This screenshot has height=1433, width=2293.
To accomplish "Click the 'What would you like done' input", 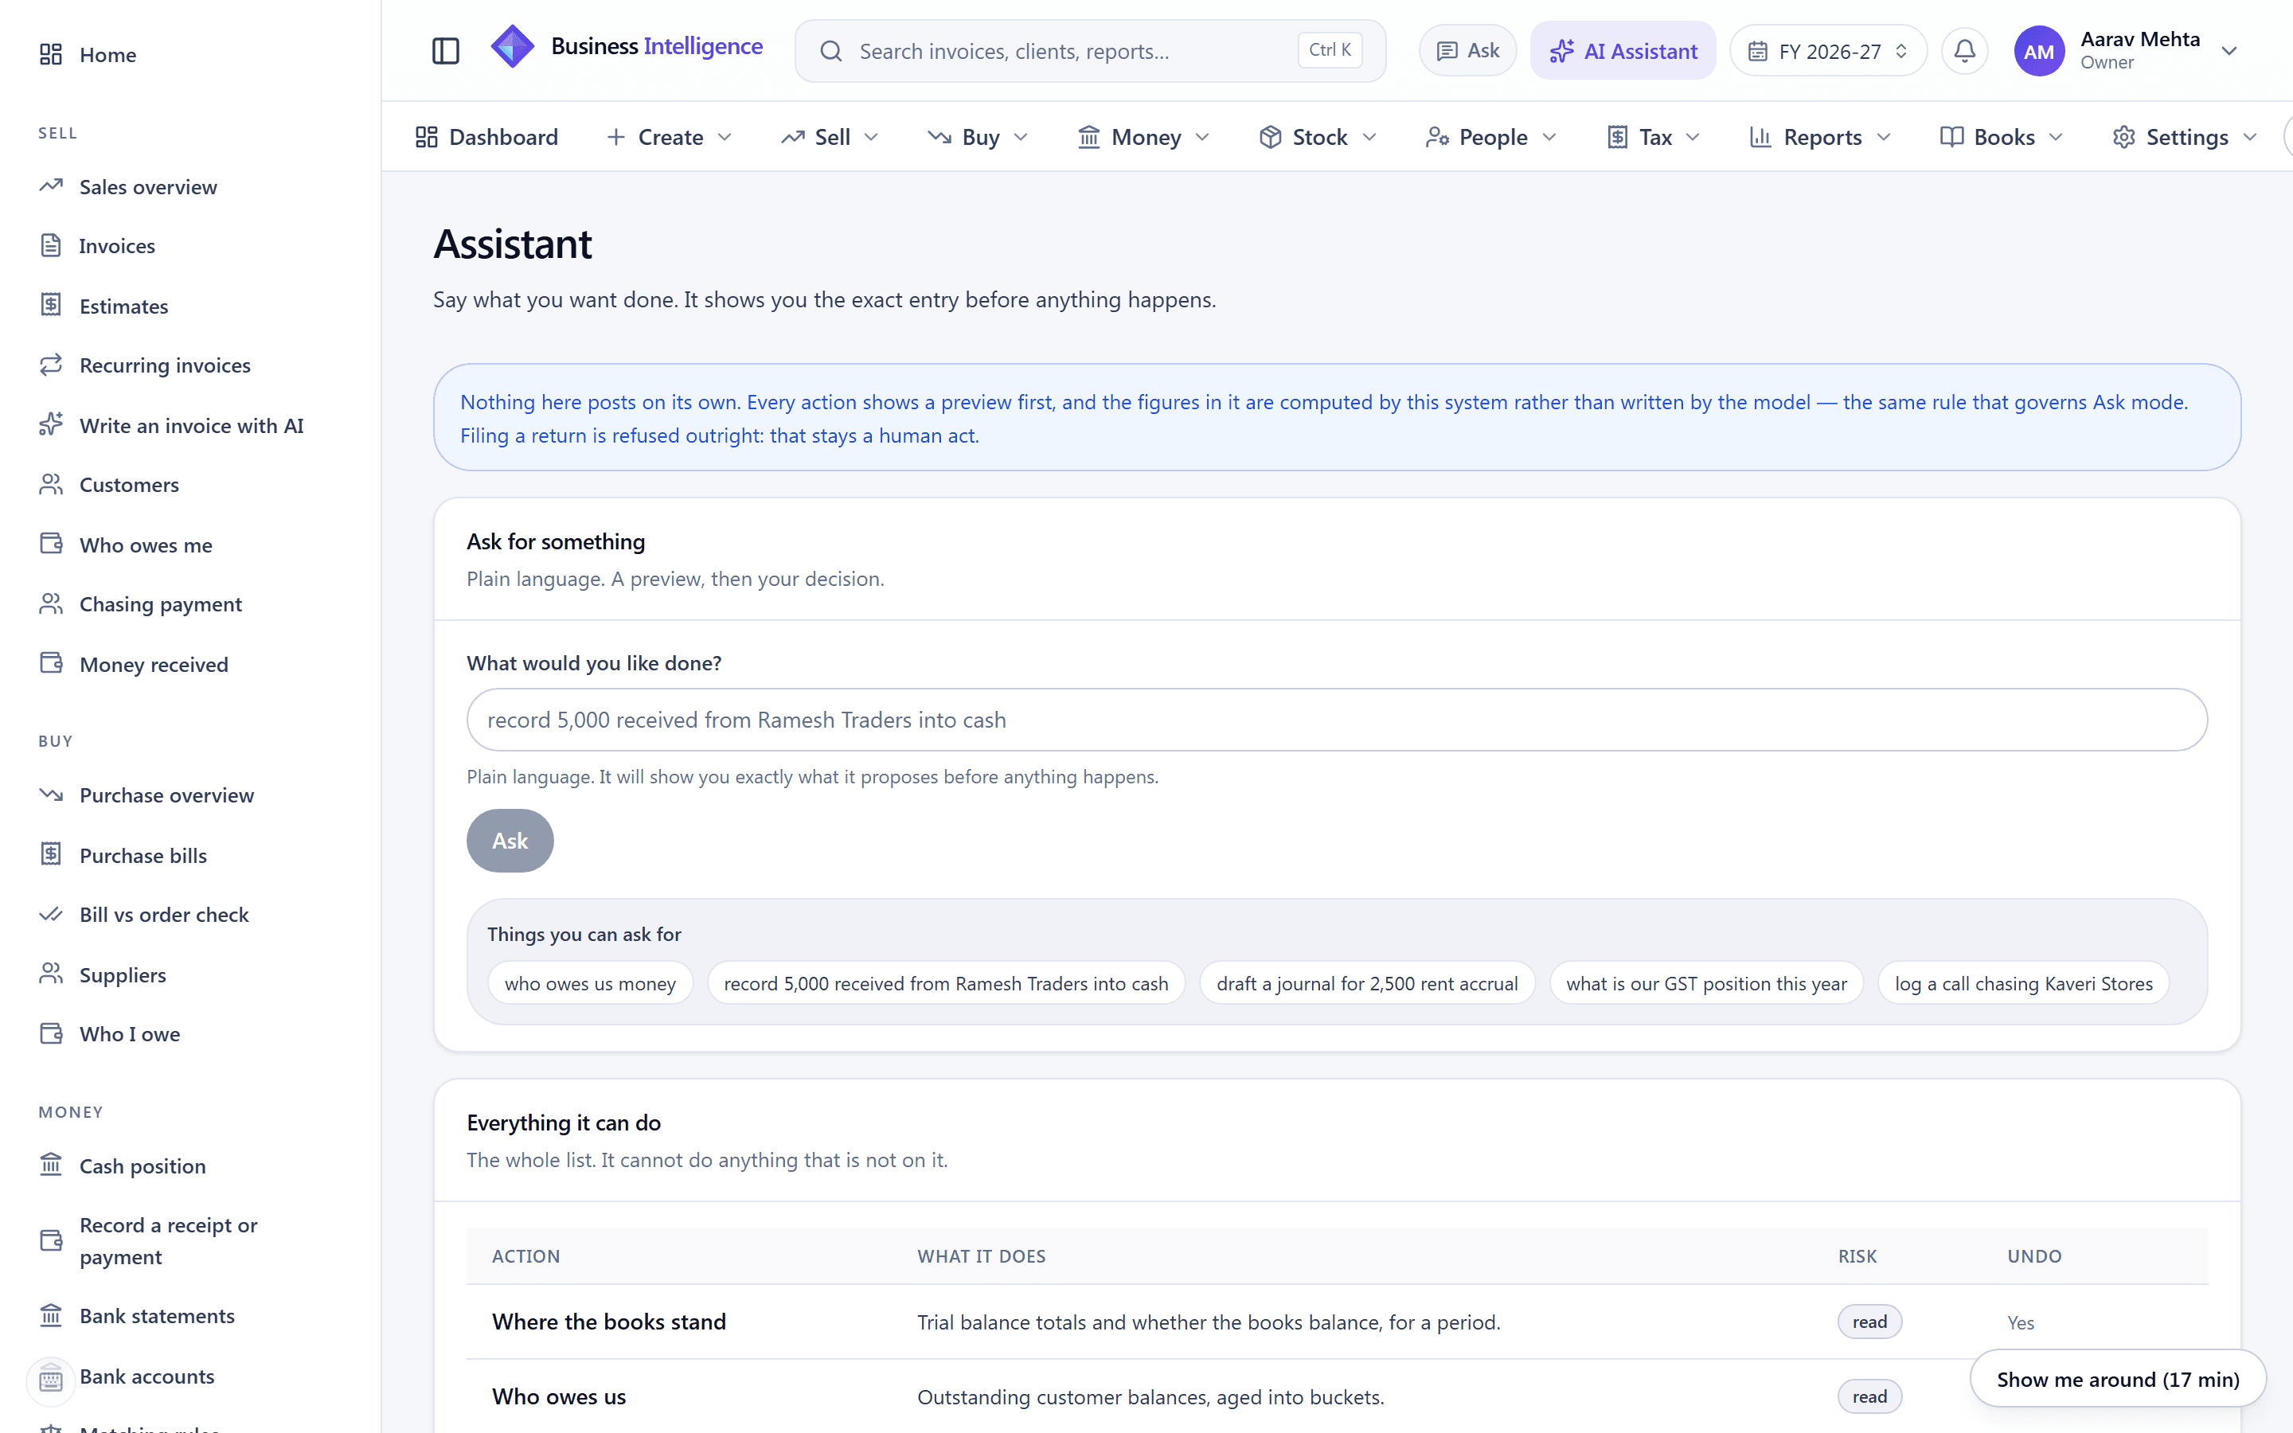I will 1337,720.
